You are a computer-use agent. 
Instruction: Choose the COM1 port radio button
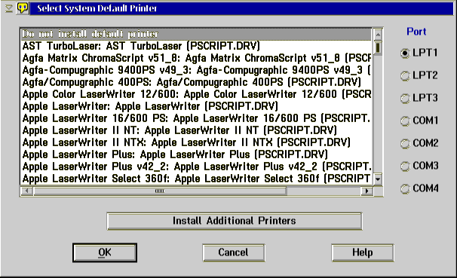(419, 121)
